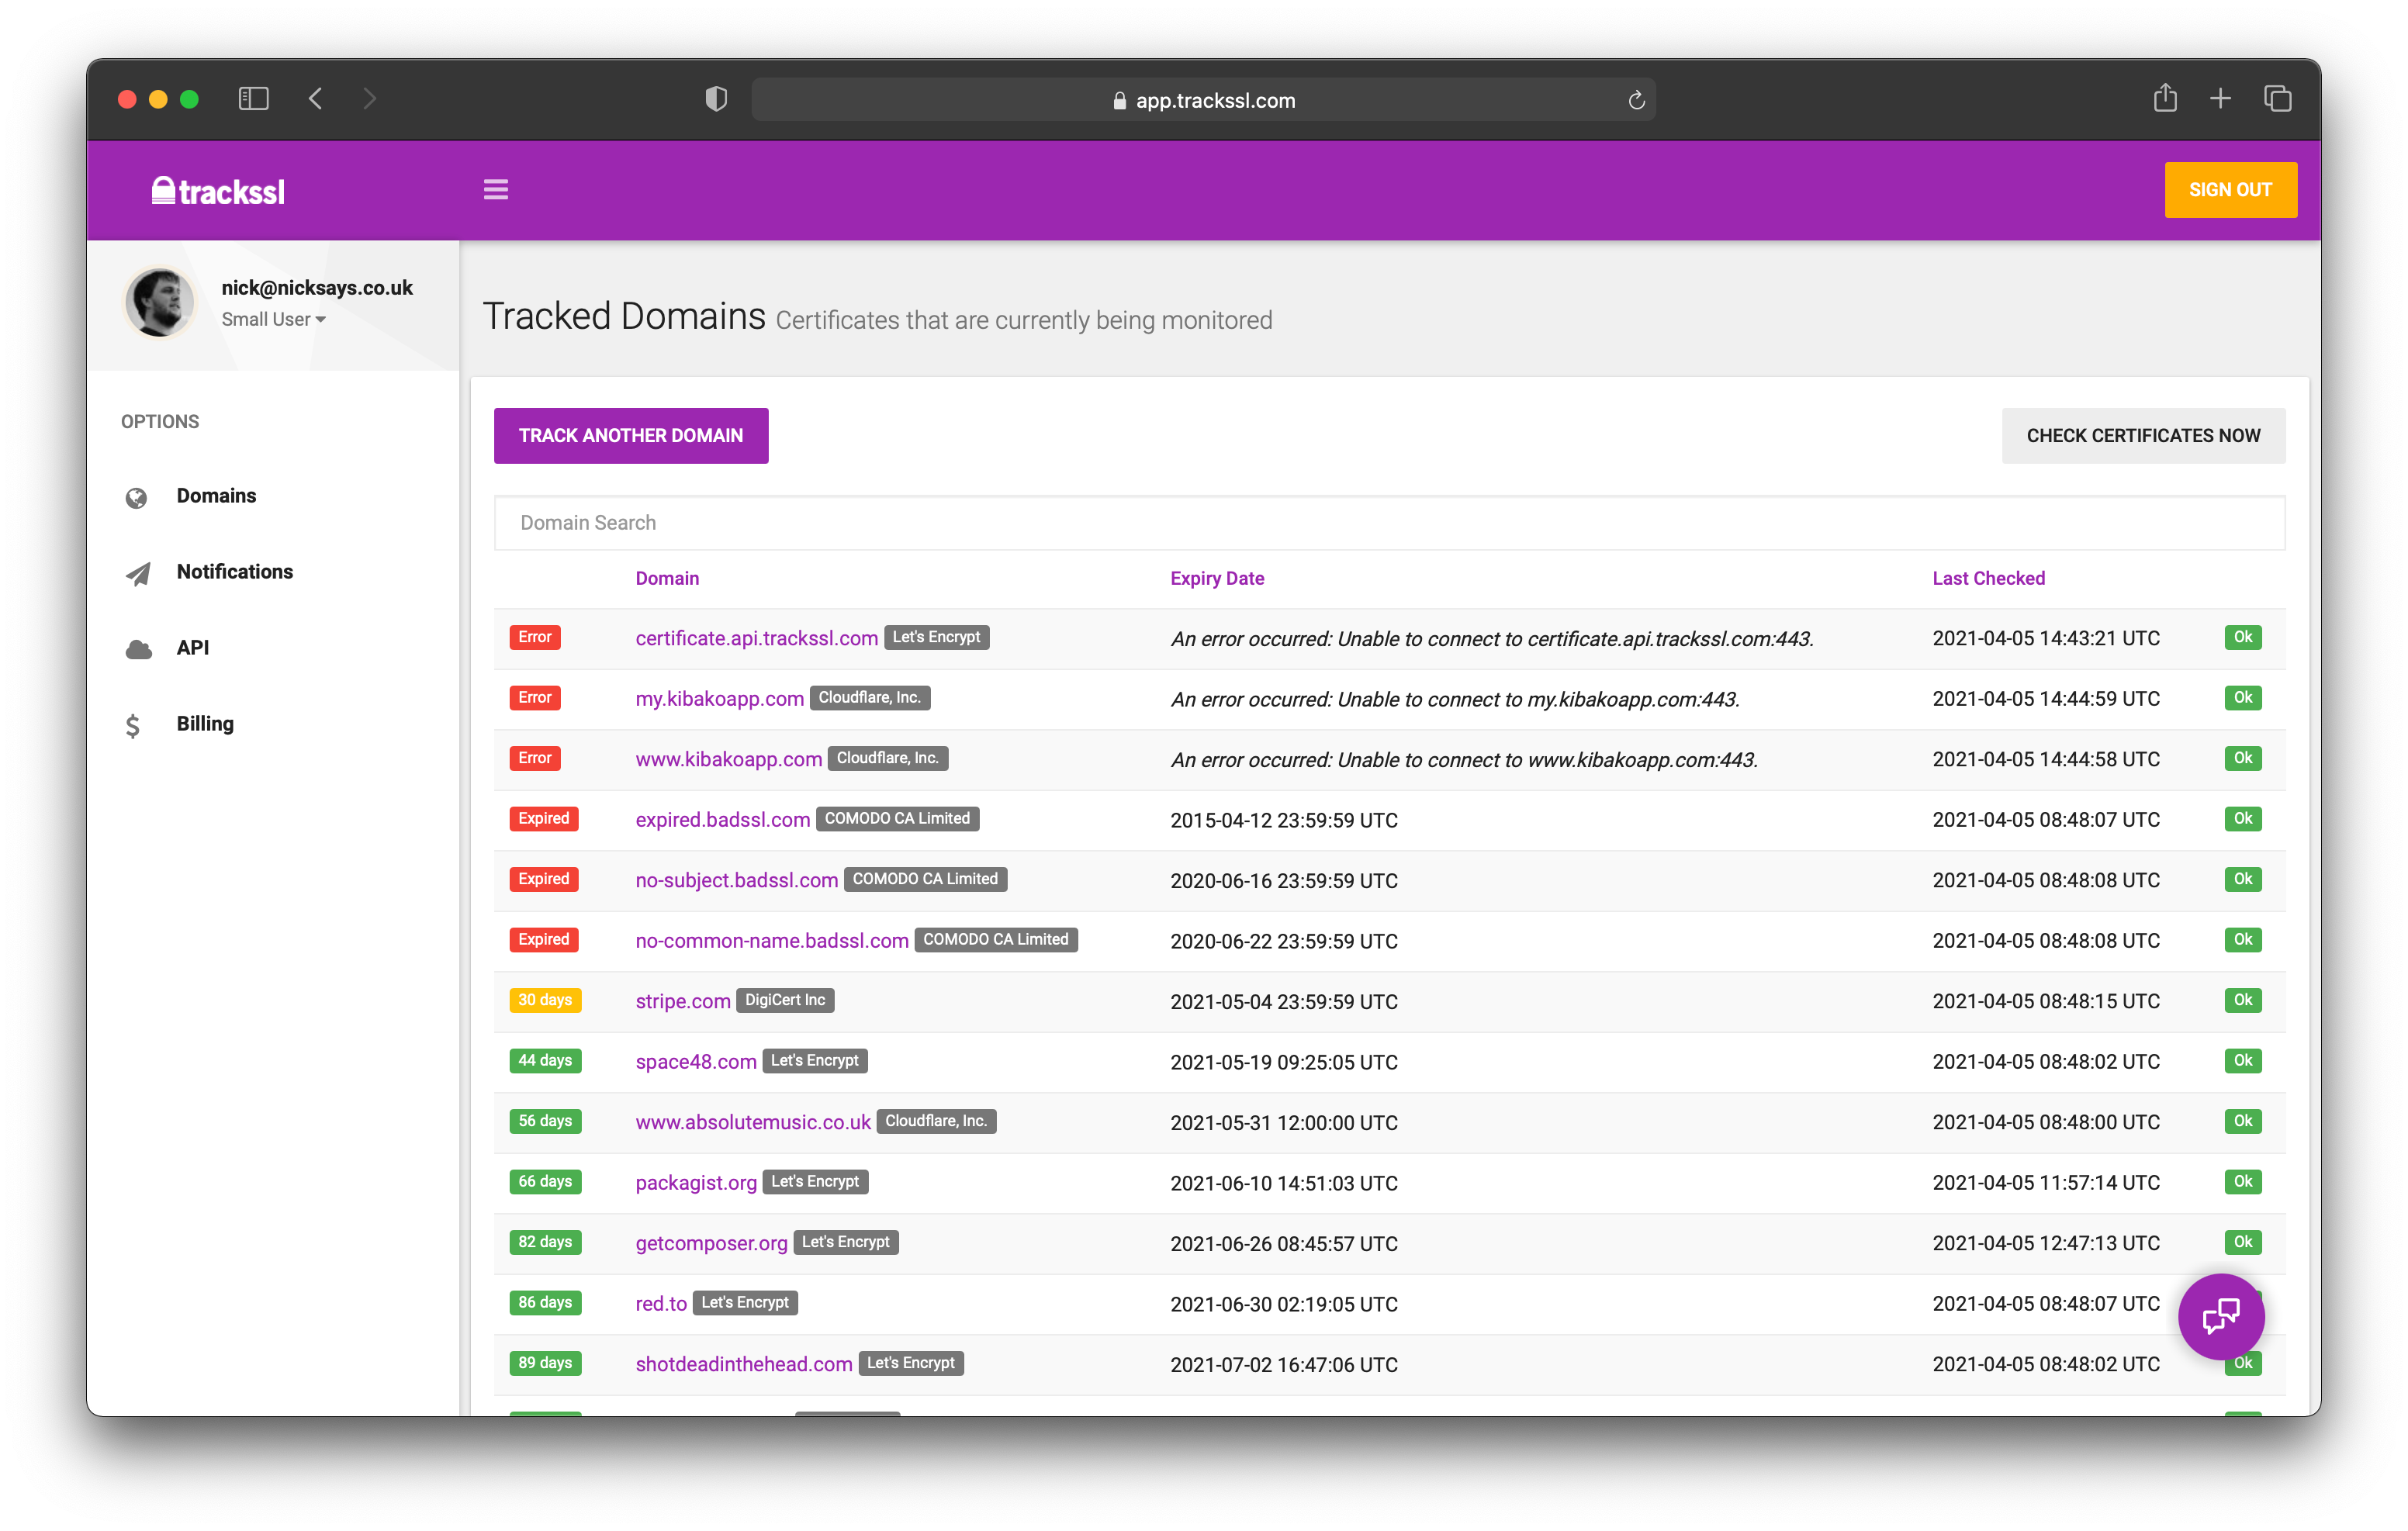Open my.kibakoapp.com domain link

[719, 698]
